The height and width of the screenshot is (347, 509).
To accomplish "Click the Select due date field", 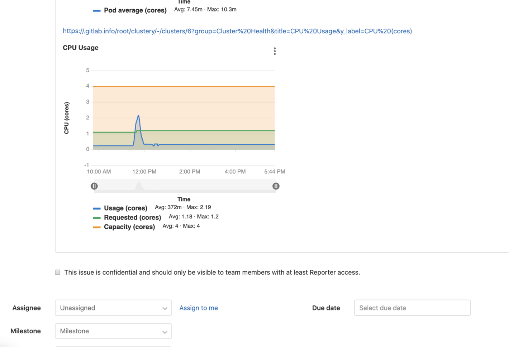I will pos(412,308).
